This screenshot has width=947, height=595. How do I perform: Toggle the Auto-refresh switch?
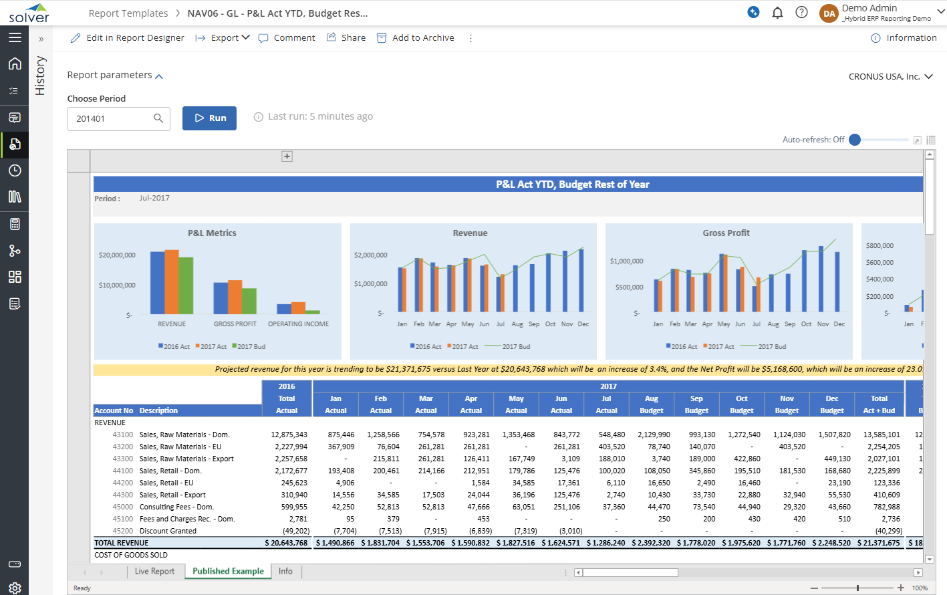pyautogui.click(x=855, y=140)
